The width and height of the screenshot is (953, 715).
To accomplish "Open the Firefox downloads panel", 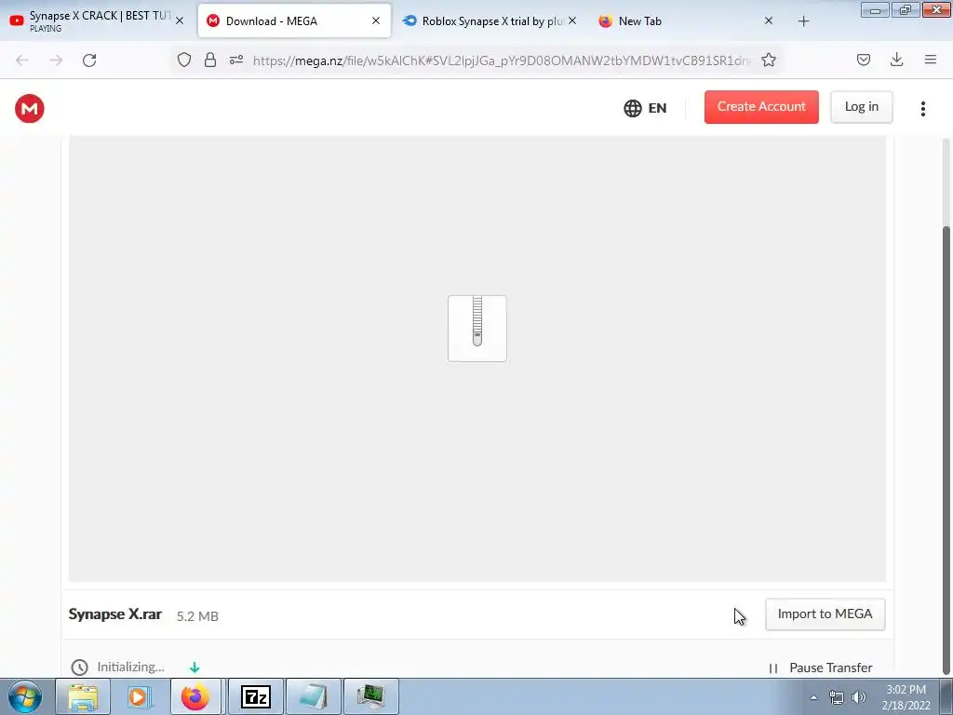I will (x=896, y=60).
